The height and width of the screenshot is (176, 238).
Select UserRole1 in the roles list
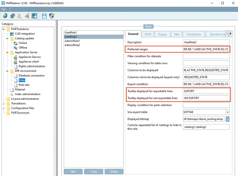(94, 33)
